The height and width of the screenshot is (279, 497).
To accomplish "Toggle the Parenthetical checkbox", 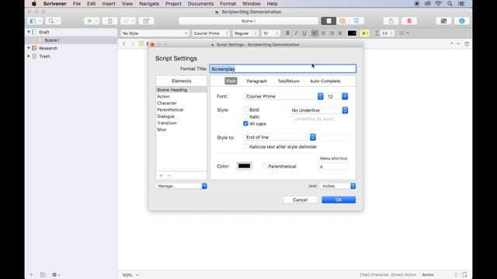I will pyautogui.click(x=264, y=166).
